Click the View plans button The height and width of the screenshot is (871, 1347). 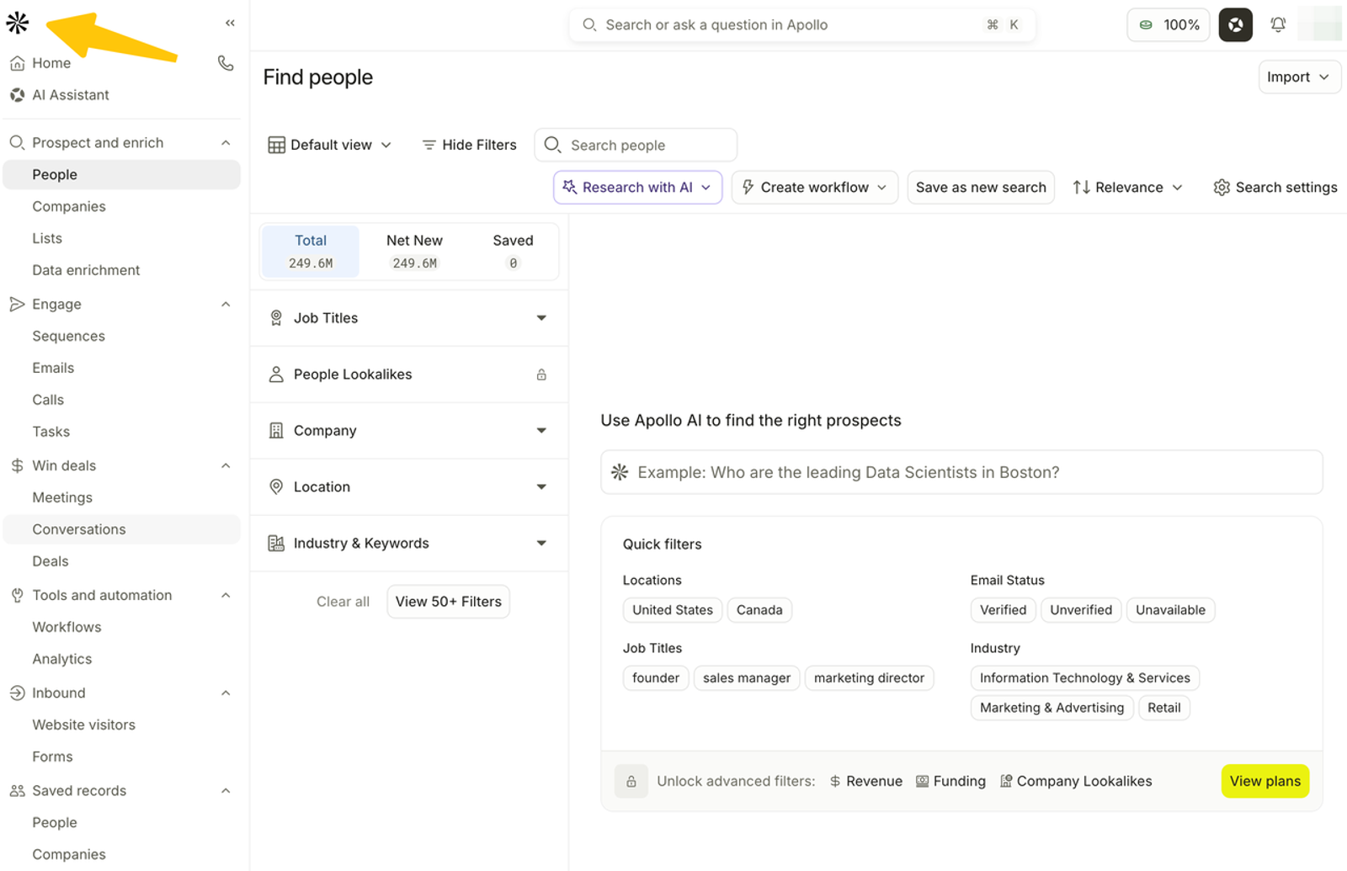(1264, 782)
